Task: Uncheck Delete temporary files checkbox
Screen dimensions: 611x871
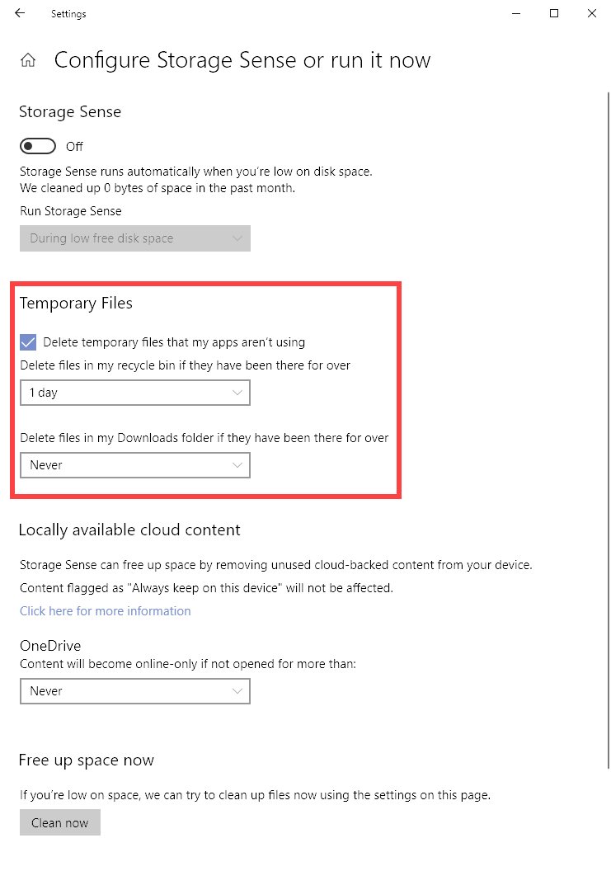Action: [x=28, y=342]
